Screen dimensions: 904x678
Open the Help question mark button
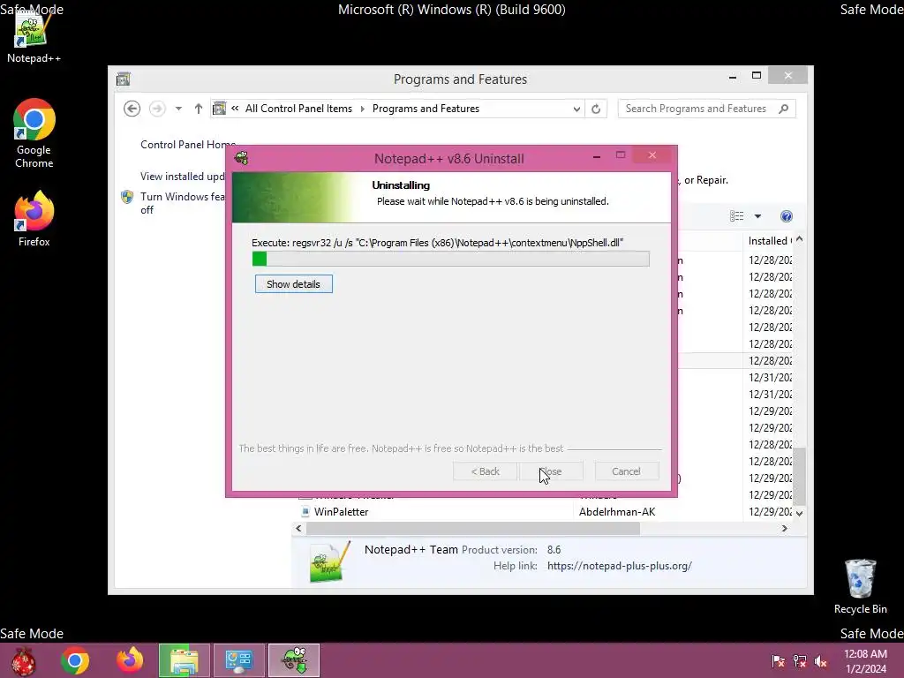pos(787,216)
